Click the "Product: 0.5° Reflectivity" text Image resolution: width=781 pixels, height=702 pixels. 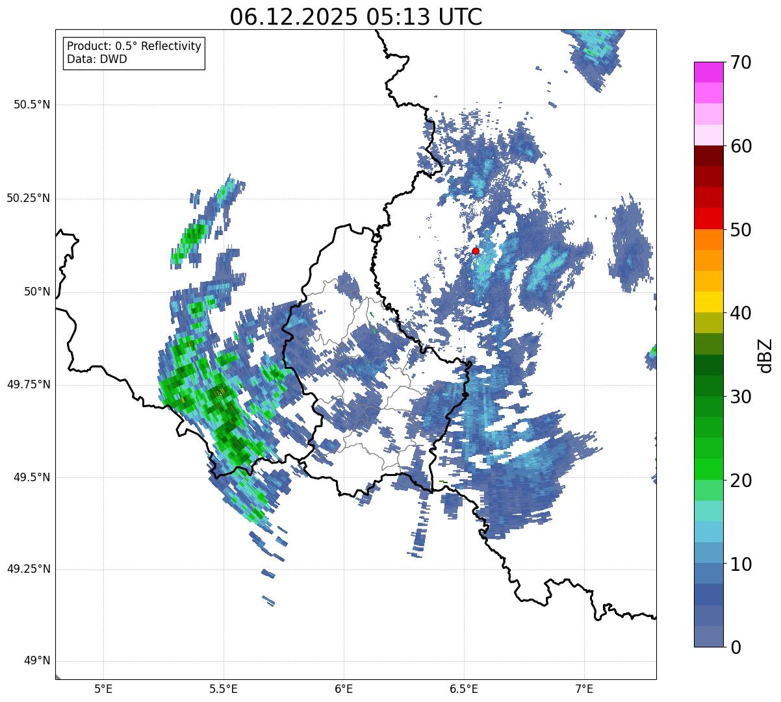[x=134, y=47]
